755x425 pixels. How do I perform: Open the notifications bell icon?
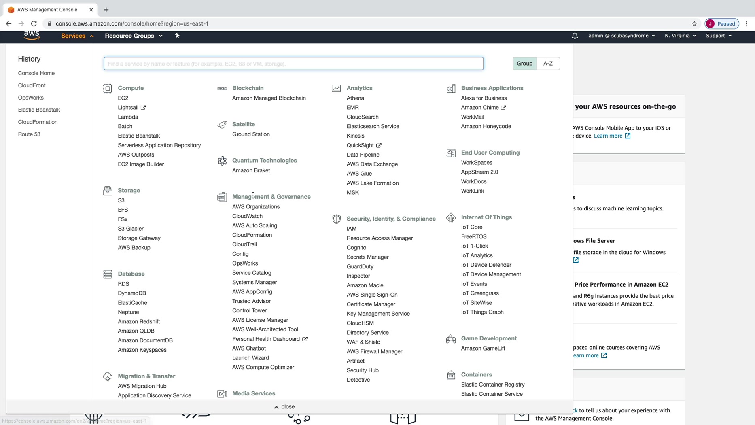[x=575, y=36]
